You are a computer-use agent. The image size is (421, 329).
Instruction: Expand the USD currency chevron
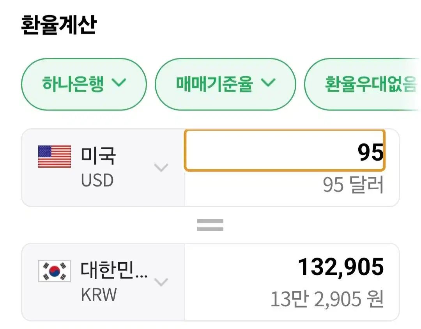(x=161, y=168)
